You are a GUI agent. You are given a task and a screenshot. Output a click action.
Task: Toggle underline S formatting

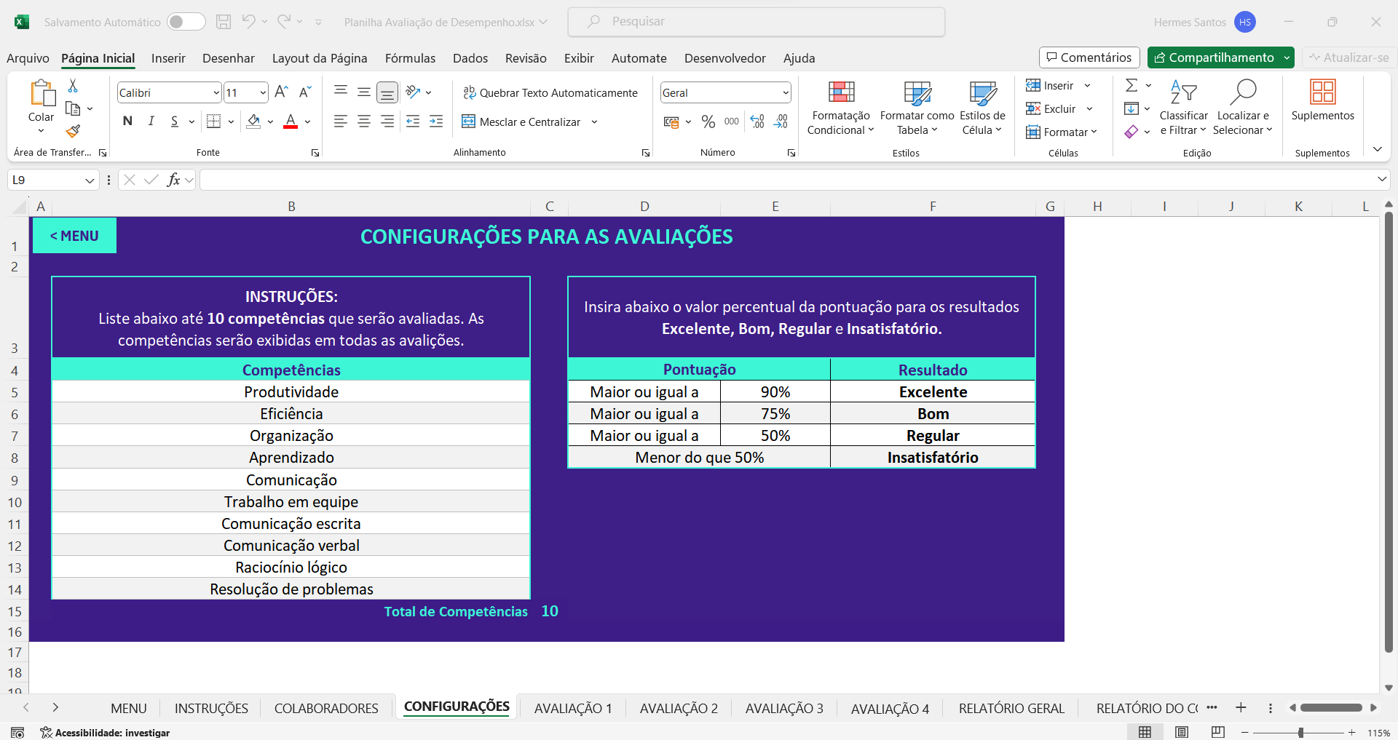[174, 122]
